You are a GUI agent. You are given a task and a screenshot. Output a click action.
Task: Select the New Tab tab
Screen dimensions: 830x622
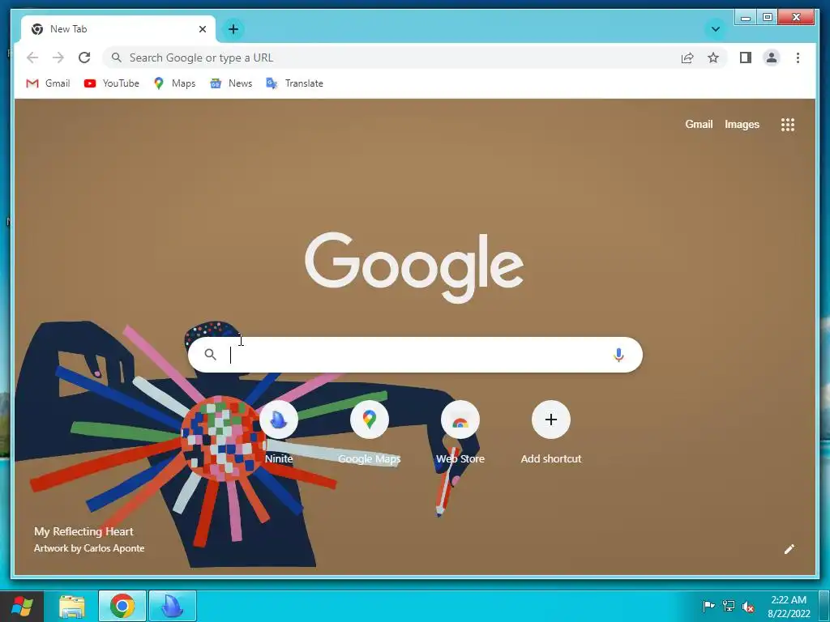click(x=118, y=29)
